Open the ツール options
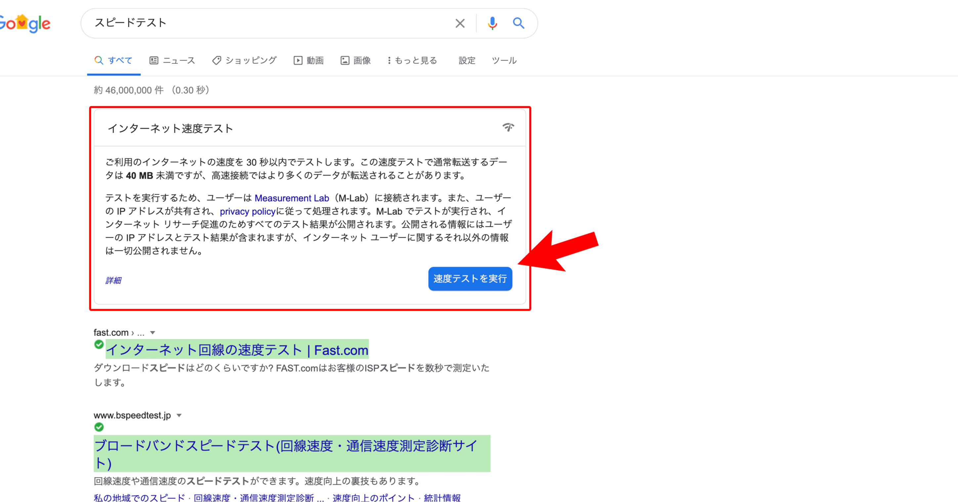 (x=504, y=60)
